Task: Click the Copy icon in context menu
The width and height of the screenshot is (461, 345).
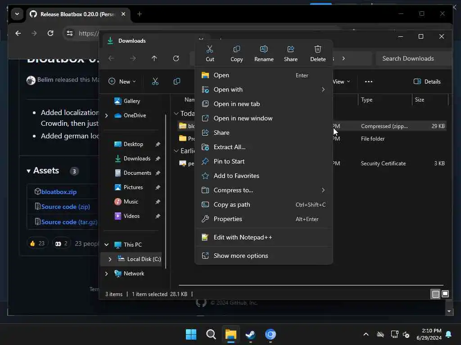Action: [x=237, y=53]
